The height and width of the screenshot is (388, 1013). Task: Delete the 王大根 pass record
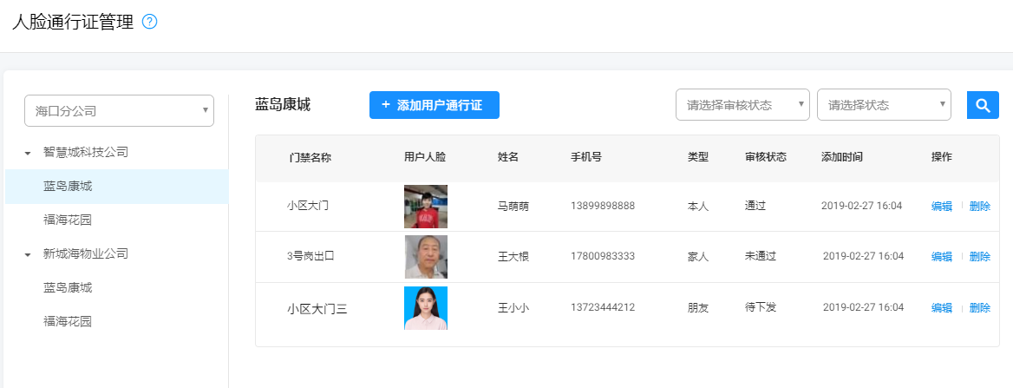pyautogui.click(x=979, y=257)
